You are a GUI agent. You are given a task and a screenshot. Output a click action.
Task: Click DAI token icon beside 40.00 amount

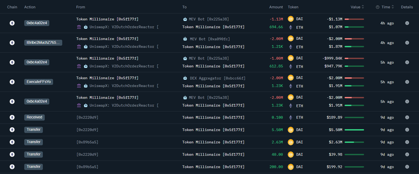coord(290,154)
